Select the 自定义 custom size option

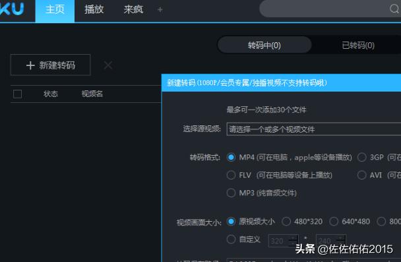[x=231, y=239]
